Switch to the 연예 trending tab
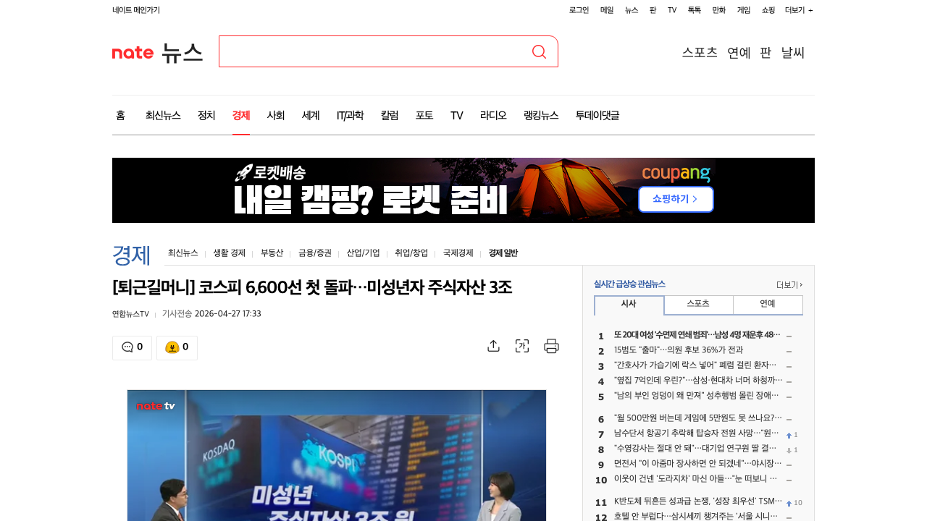The height and width of the screenshot is (521, 927). point(768,305)
